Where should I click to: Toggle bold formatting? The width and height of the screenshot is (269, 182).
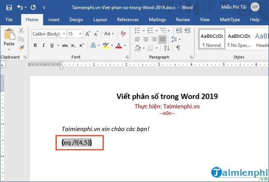point(35,45)
